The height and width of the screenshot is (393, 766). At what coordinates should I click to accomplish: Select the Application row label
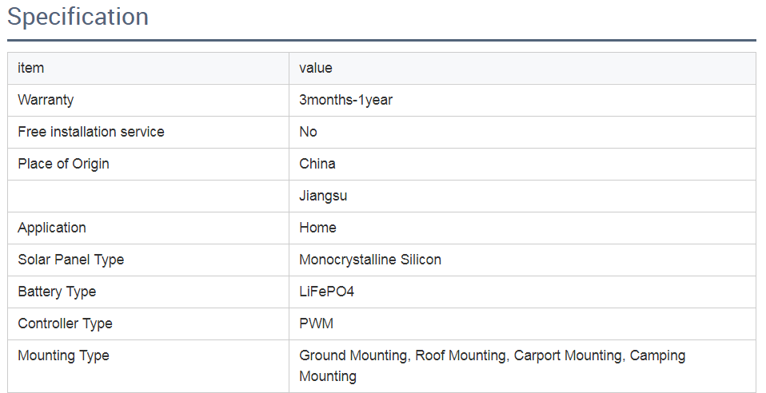52,228
